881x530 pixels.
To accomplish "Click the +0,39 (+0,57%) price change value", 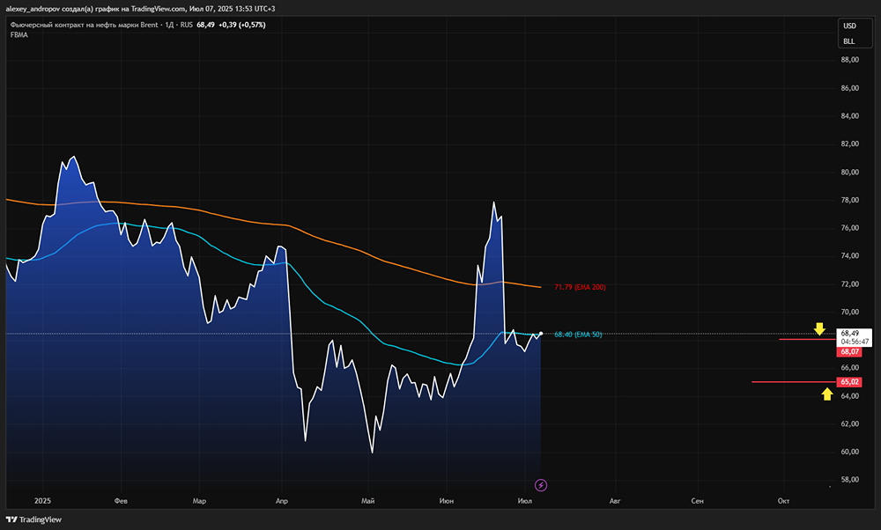I will click(x=242, y=25).
